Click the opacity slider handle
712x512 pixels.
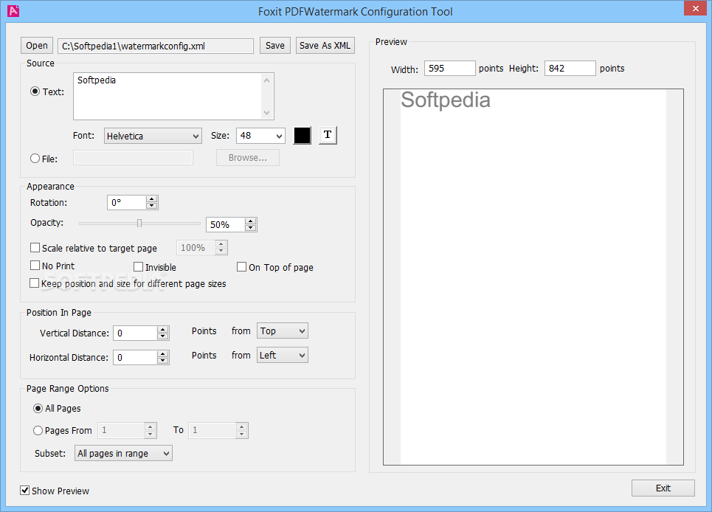(139, 224)
